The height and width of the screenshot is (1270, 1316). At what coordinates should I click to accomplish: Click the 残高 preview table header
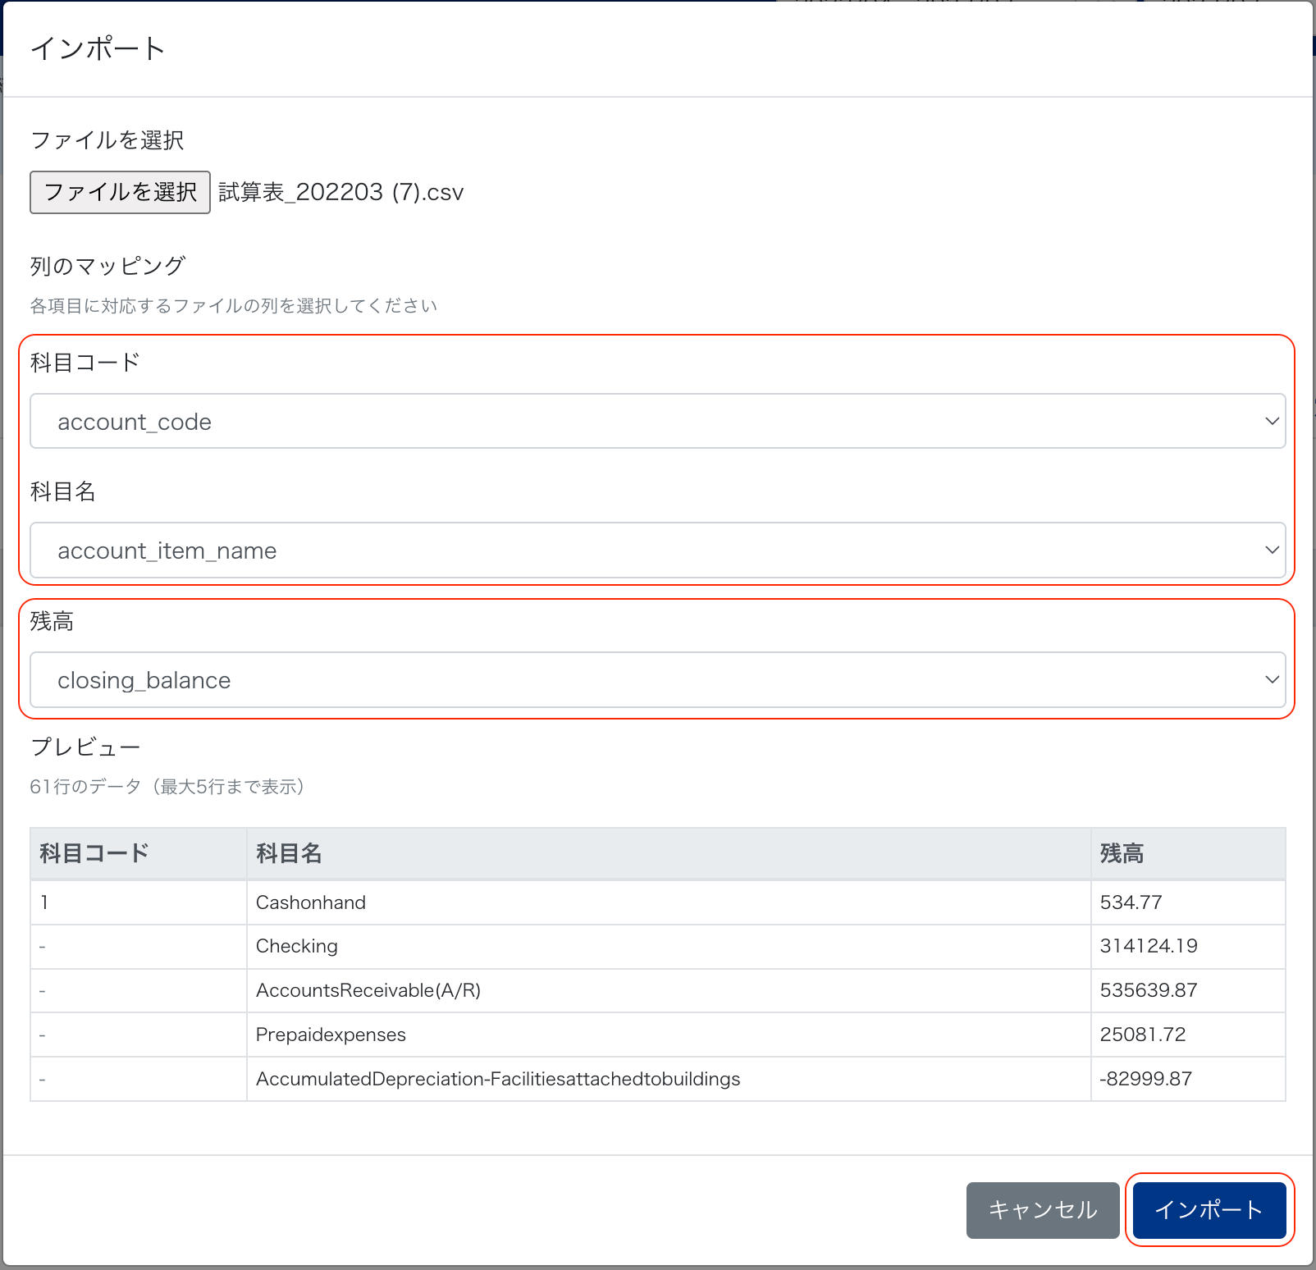point(1122,853)
